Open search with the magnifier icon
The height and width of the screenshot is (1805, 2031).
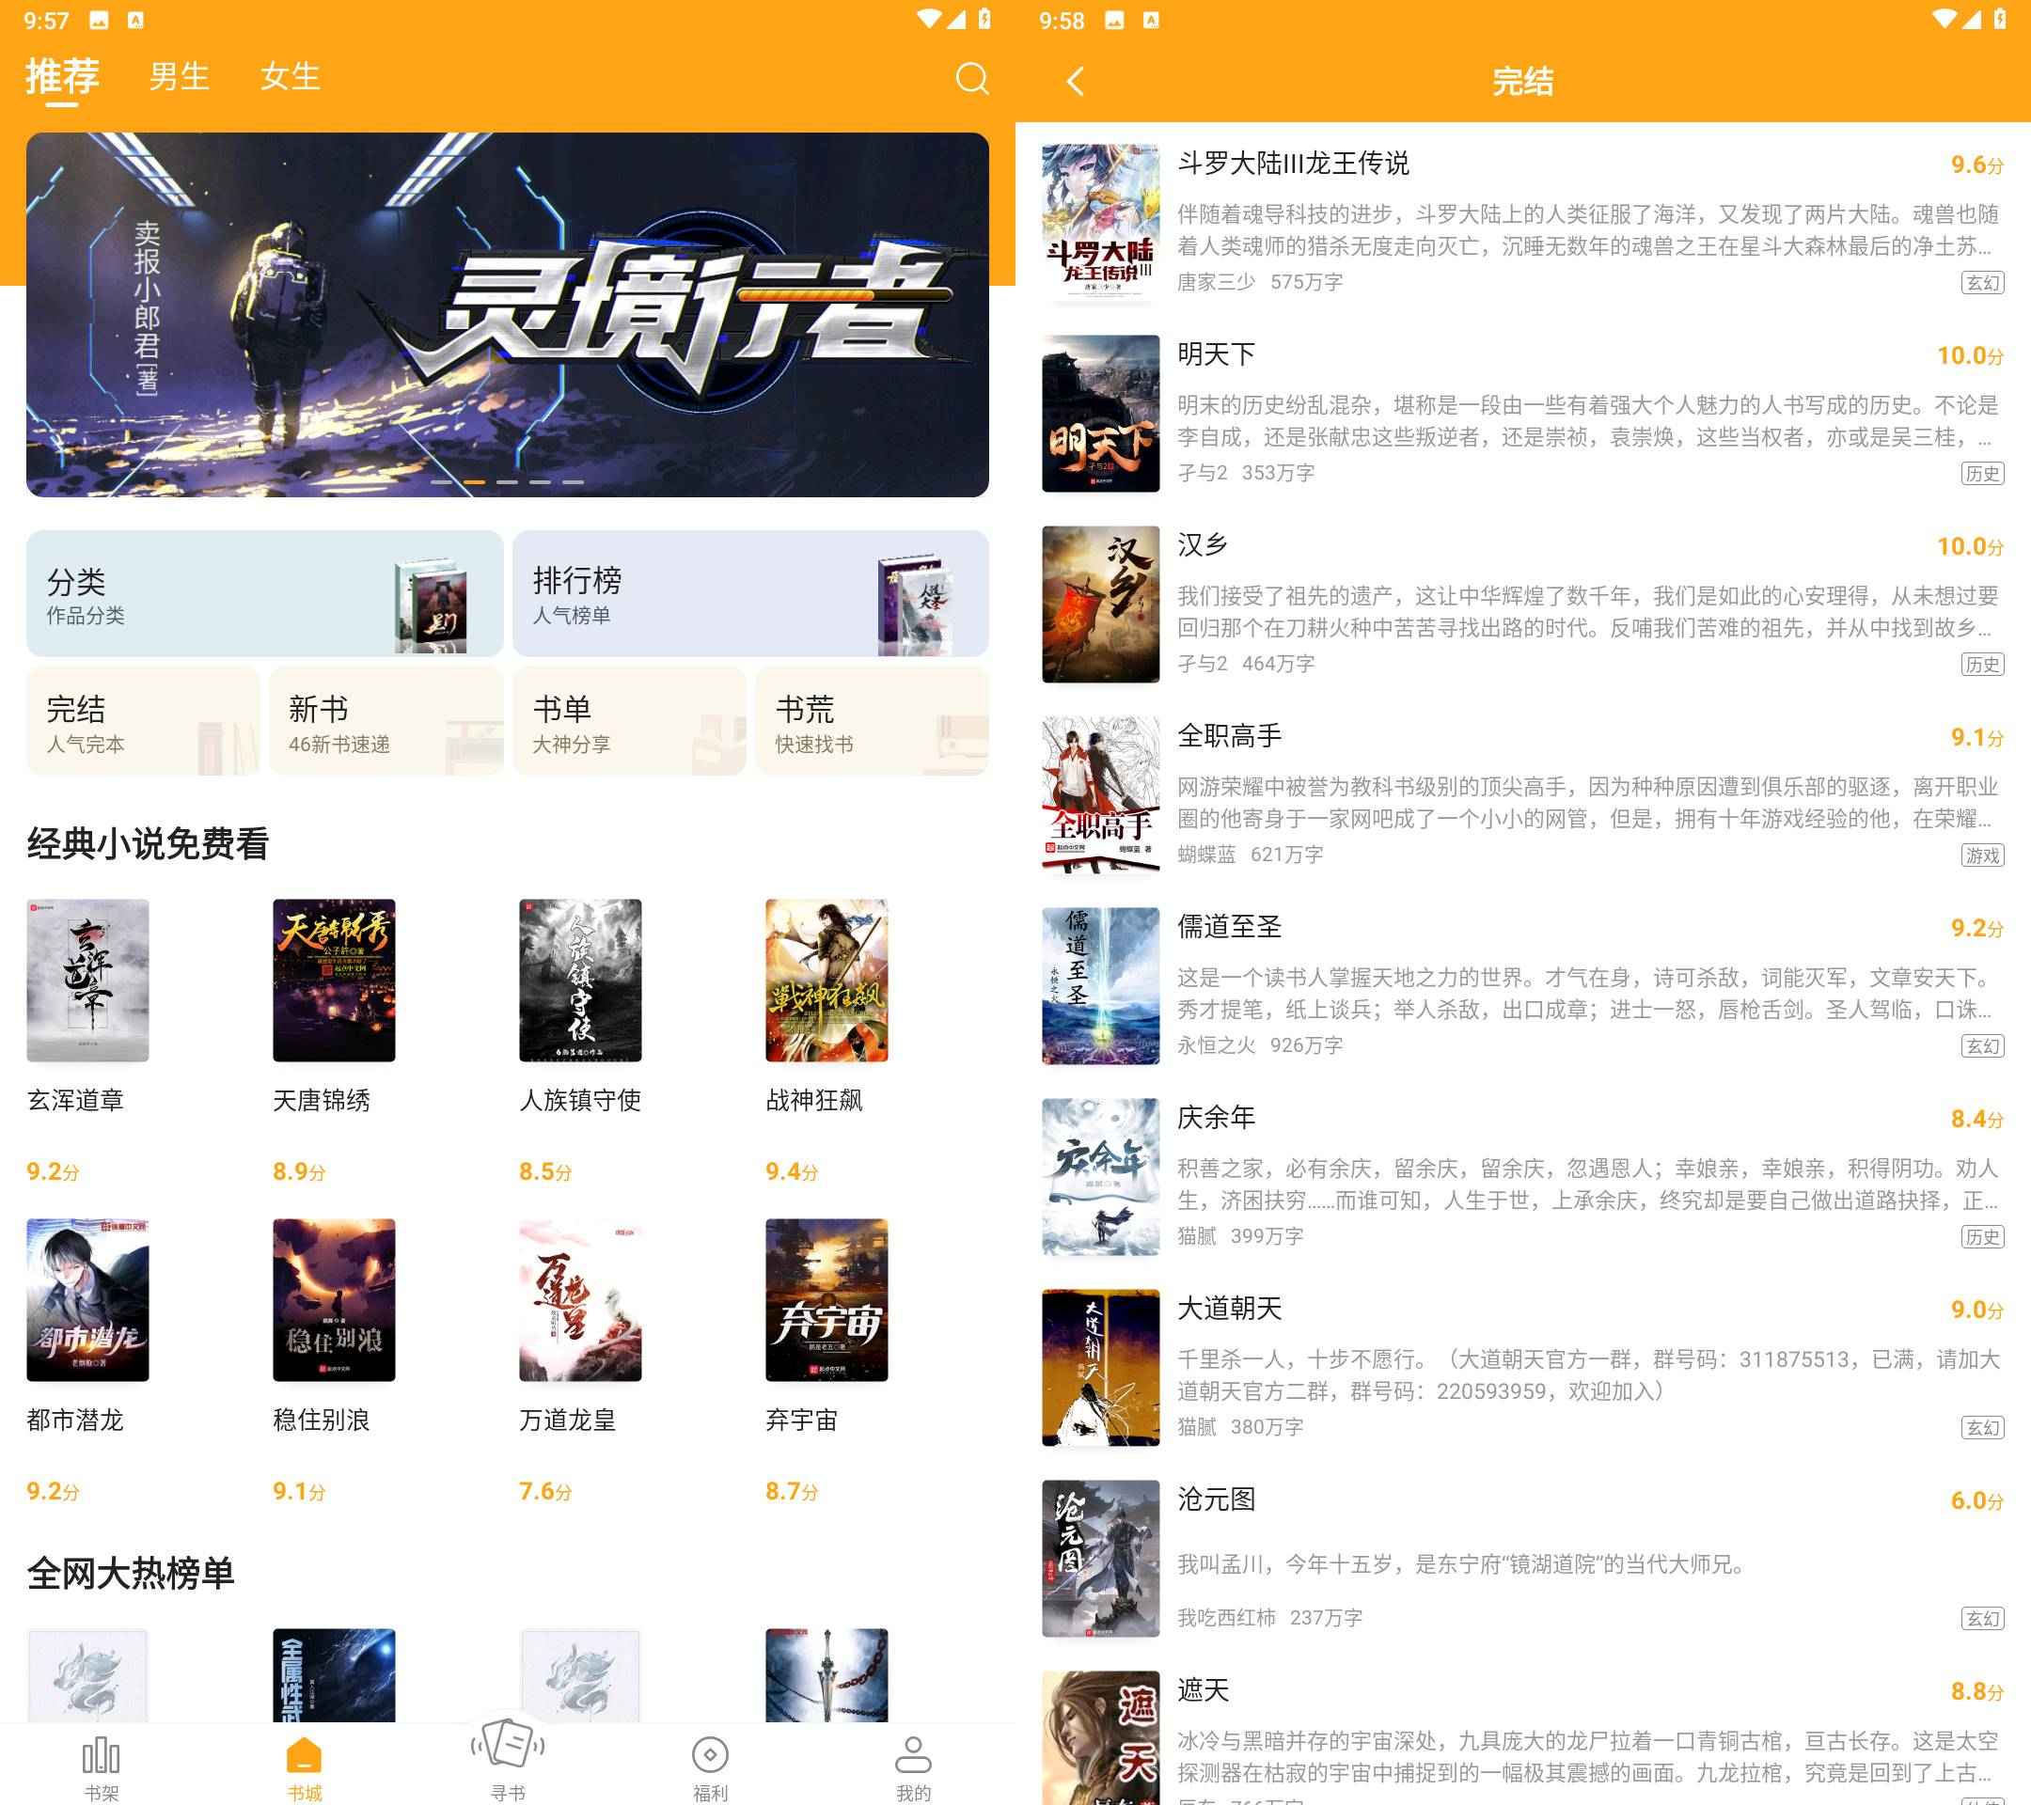[x=972, y=80]
